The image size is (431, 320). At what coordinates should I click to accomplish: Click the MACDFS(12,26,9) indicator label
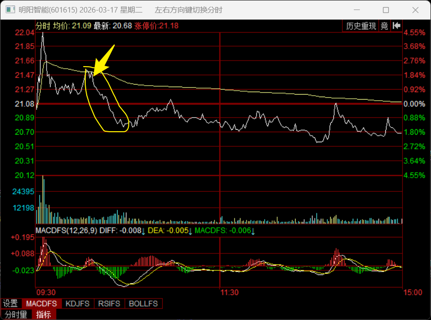coord(66,230)
